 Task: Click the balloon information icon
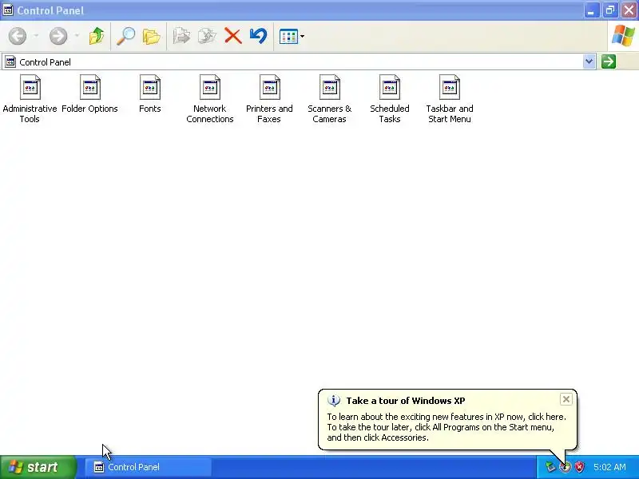tap(334, 401)
